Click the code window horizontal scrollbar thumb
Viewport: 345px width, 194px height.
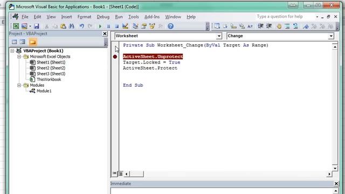136,174
